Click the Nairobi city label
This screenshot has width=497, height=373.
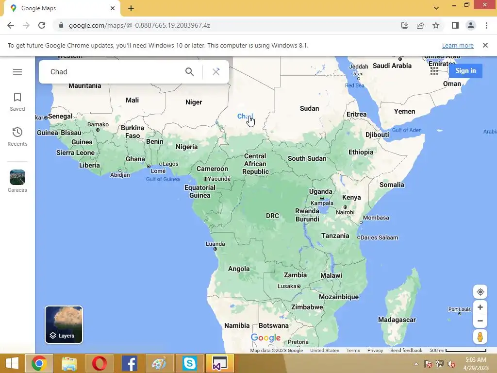pos(345,212)
